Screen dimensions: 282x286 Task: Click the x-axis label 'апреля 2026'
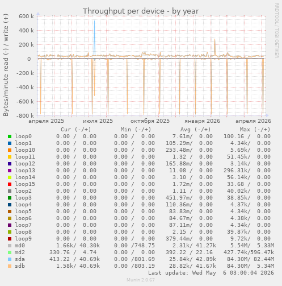254,121
